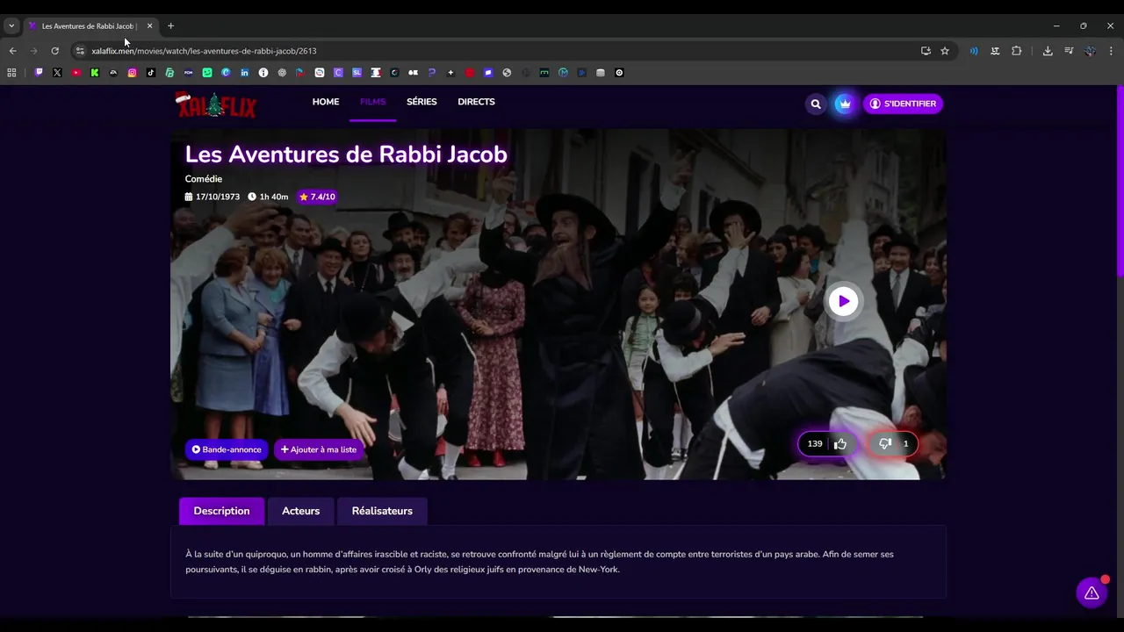The height and width of the screenshot is (632, 1124).
Task: Open the apps grid in bookmarks bar
Action: point(11,73)
